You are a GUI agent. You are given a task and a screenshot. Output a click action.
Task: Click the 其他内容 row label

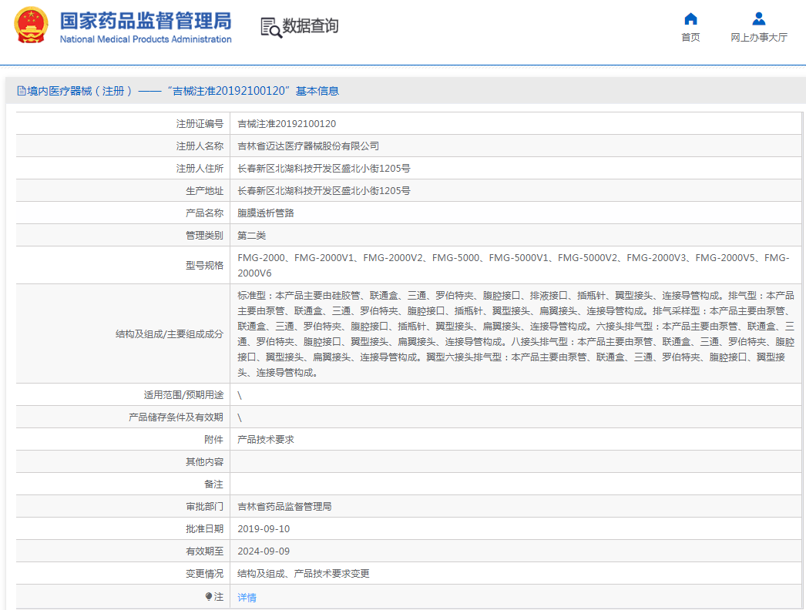click(205, 462)
